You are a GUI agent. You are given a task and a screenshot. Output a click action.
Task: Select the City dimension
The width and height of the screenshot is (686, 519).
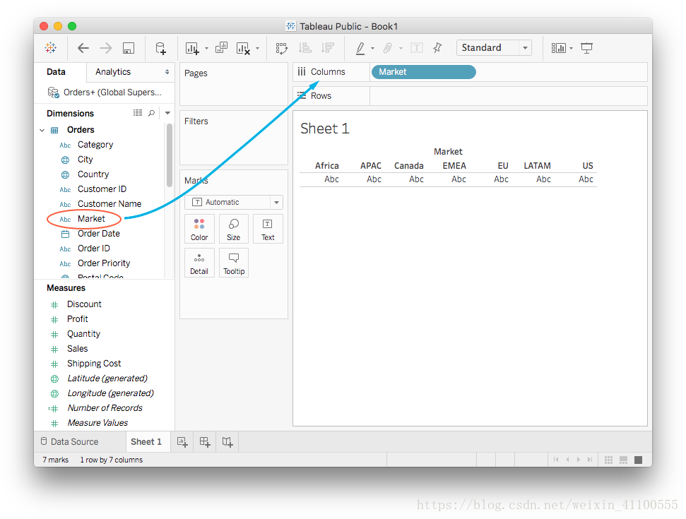(x=85, y=160)
